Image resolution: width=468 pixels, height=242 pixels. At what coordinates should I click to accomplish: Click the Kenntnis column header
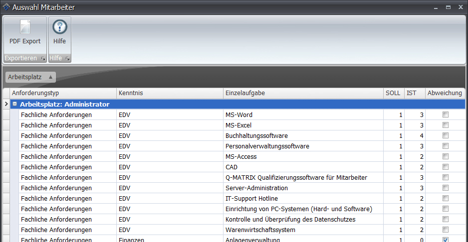tap(170, 93)
